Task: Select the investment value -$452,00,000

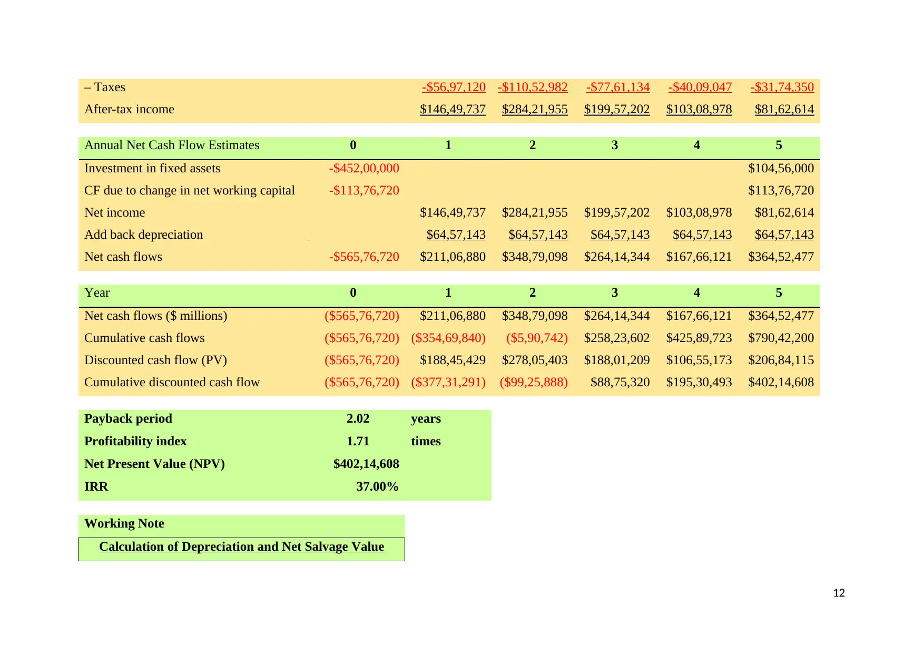Action: tap(364, 169)
